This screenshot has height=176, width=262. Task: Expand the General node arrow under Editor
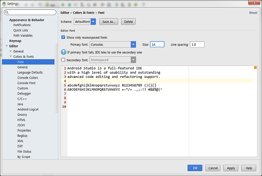[x=11, y=51]
